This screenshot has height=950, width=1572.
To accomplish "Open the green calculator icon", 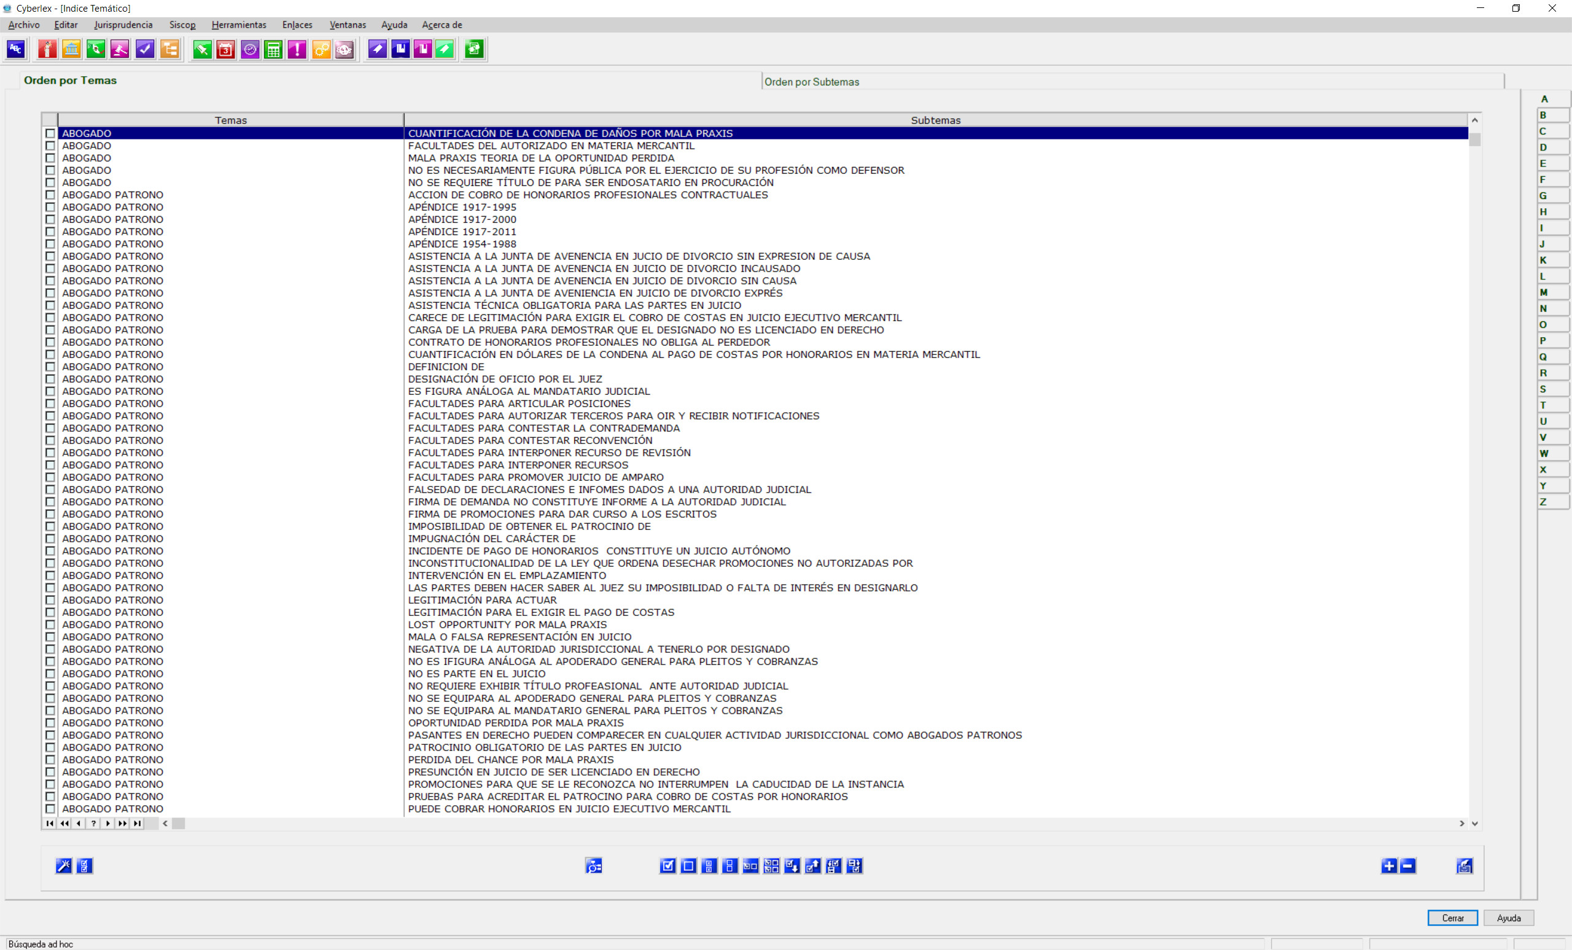I will [x=273, y=49].
